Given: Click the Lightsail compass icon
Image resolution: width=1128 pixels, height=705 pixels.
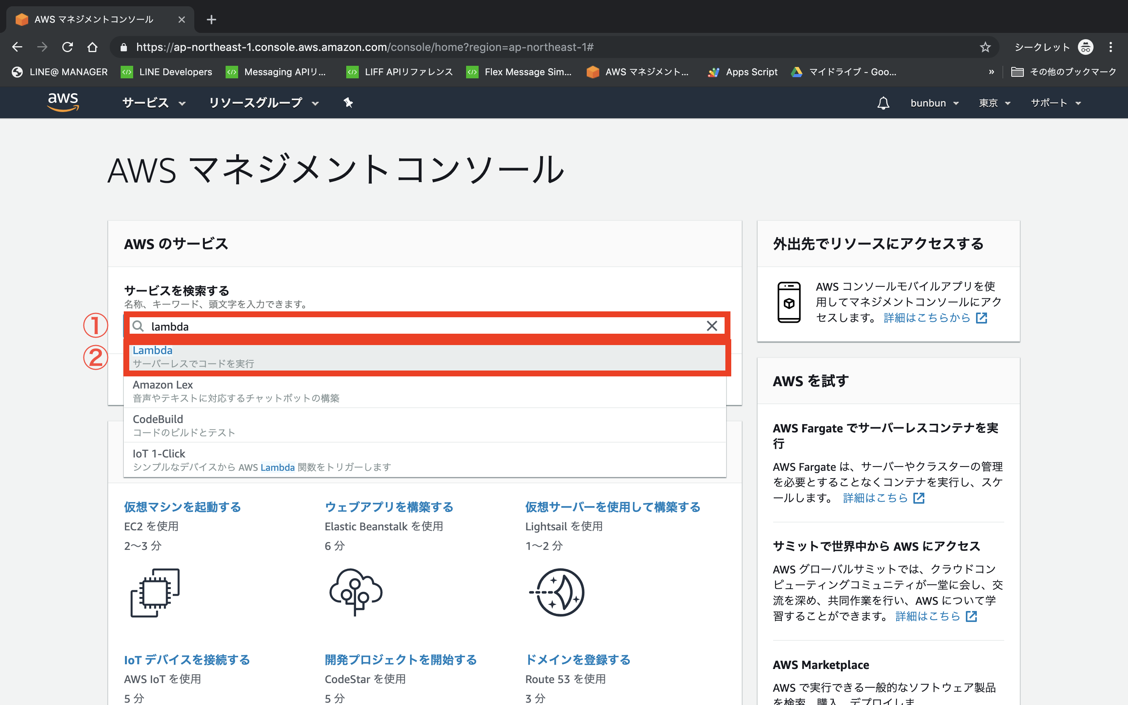Looking at the screenshot, I should point(557,592).
